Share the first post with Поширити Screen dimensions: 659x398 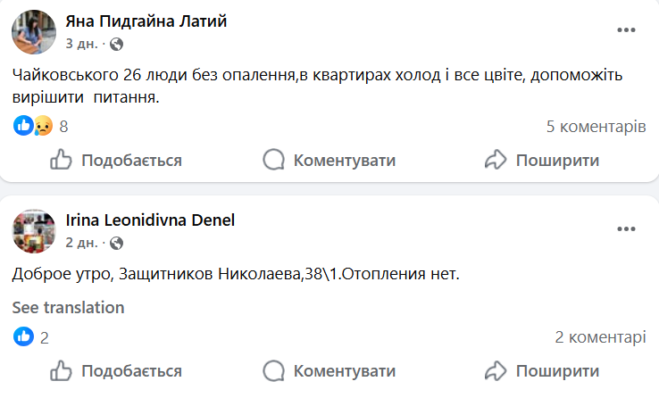pyautogui.click(x=541, y=161)
